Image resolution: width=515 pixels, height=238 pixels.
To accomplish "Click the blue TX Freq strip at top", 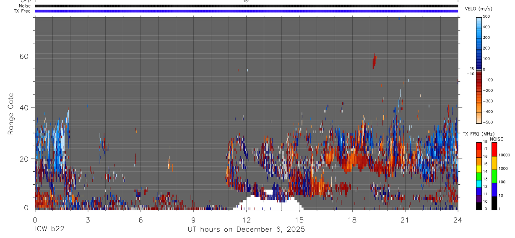I will click(x=247, y=11).
